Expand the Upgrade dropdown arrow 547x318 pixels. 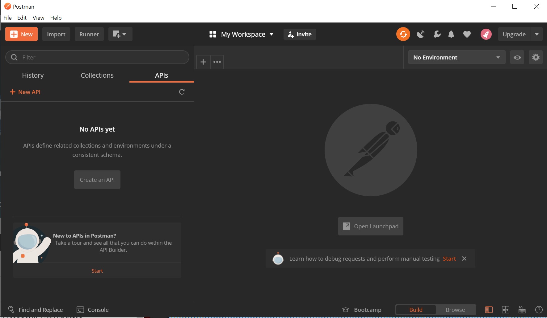coord(536,34)
